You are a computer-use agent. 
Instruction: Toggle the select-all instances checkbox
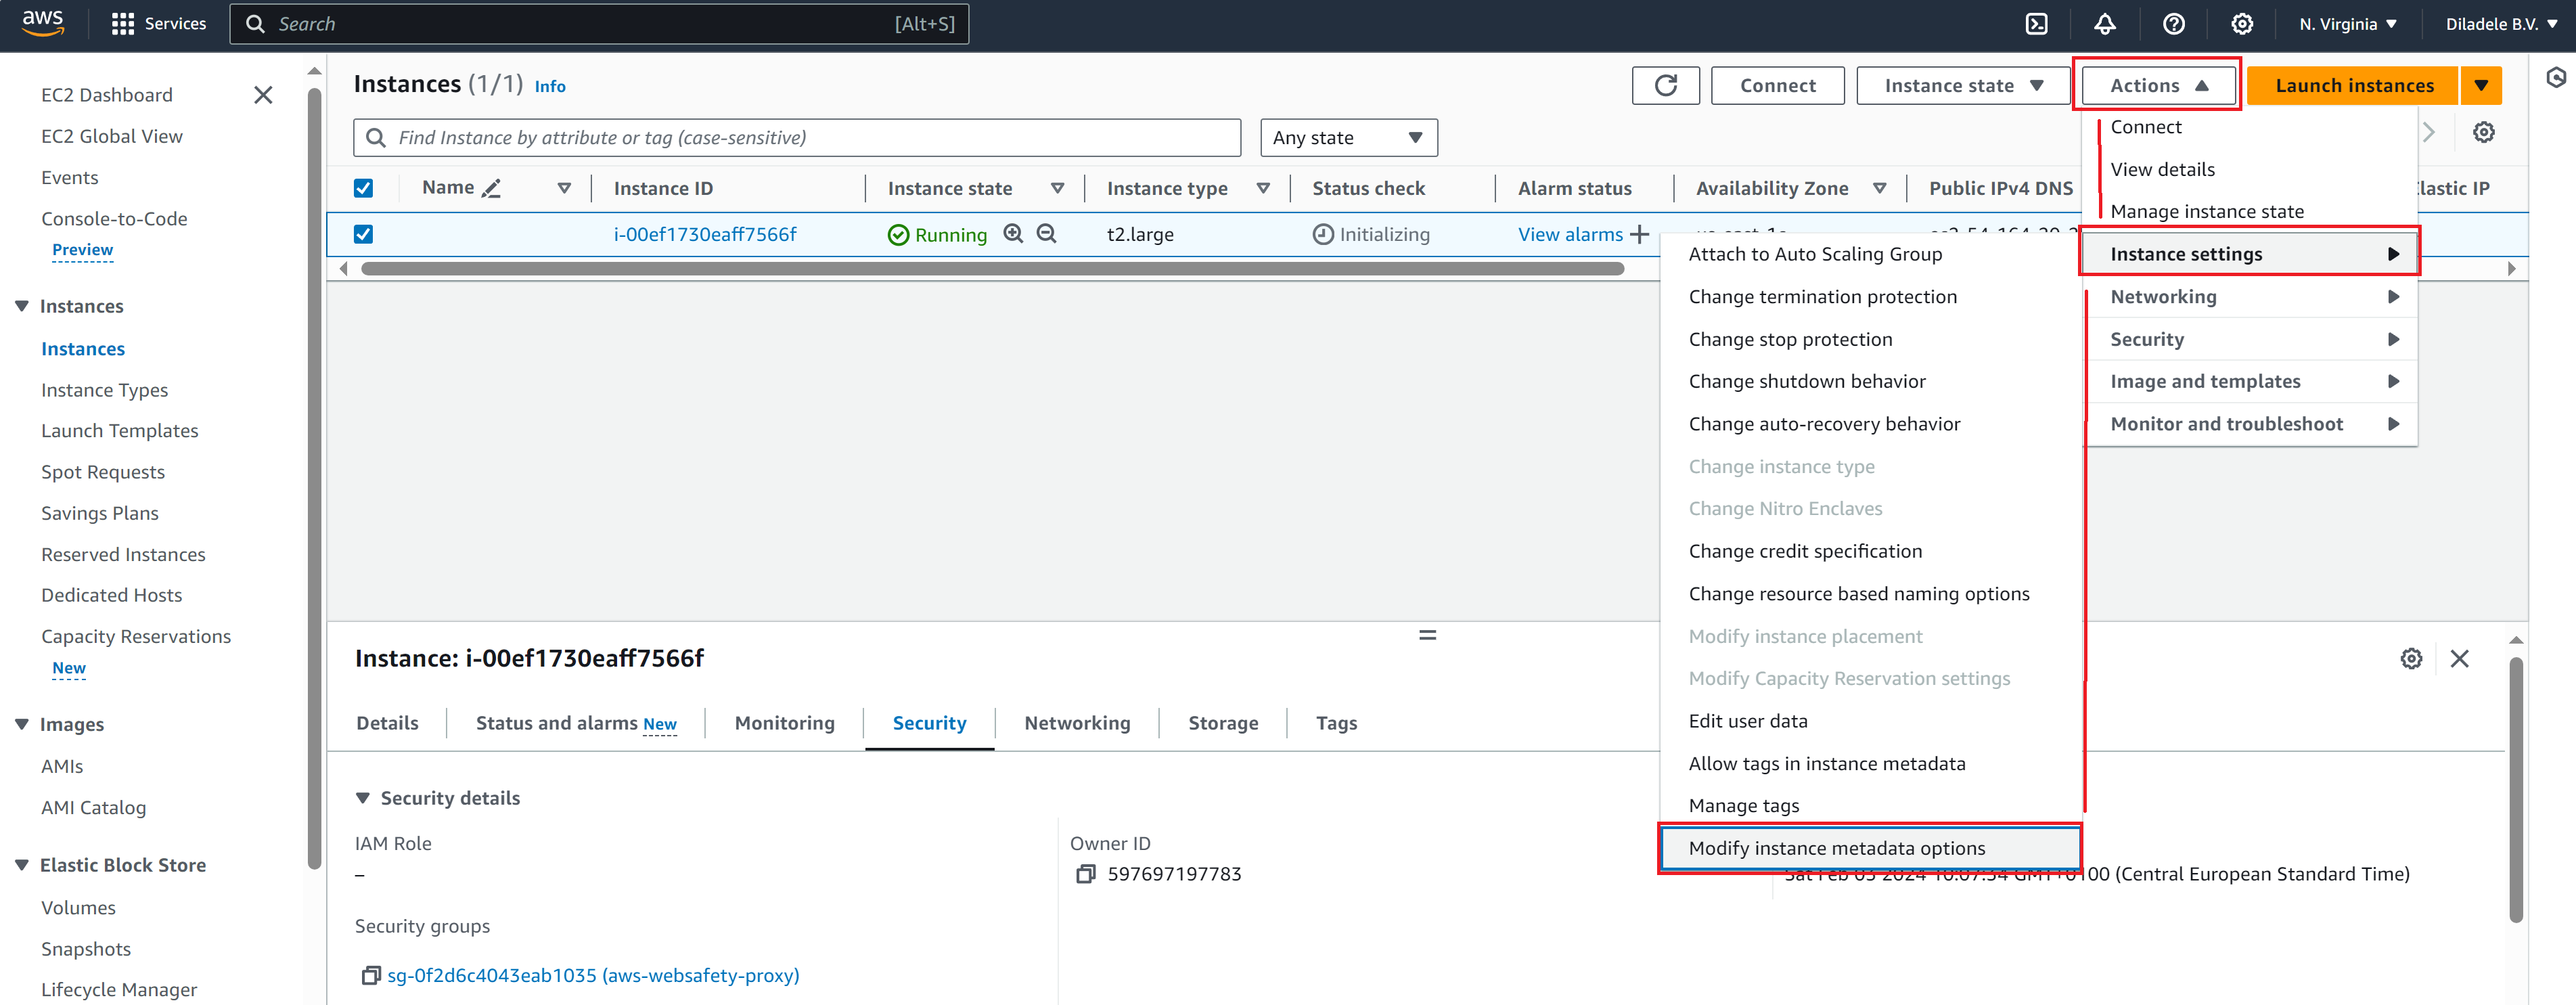363,188
